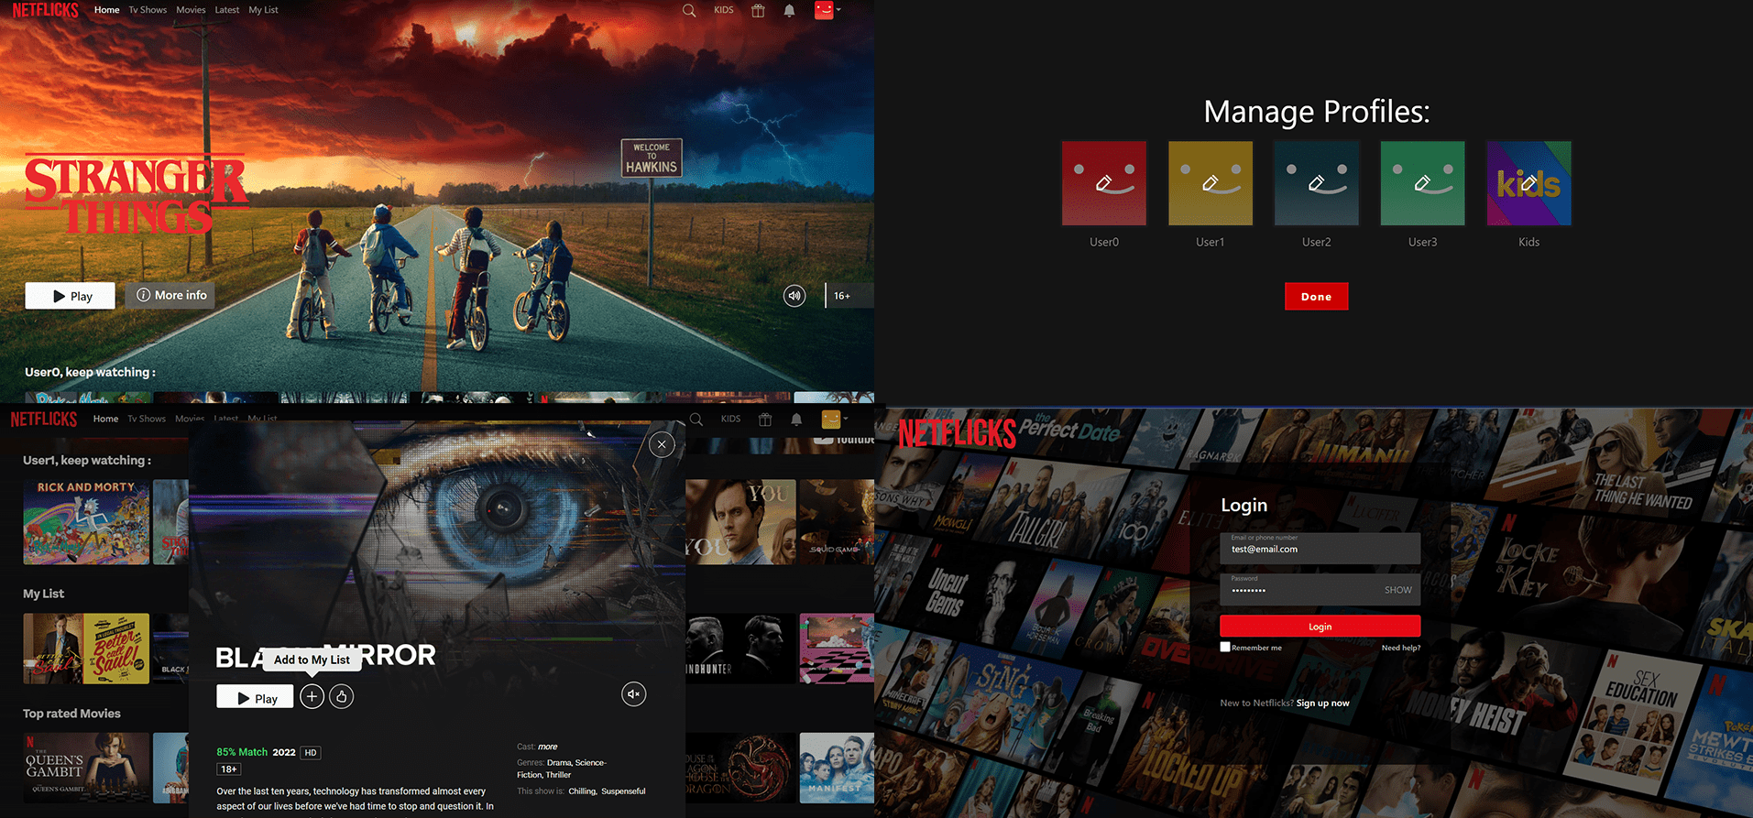Edit the red User0 profile tile
The image size is (1753, 818).
pyautogui.click(x=1104, y=183)
